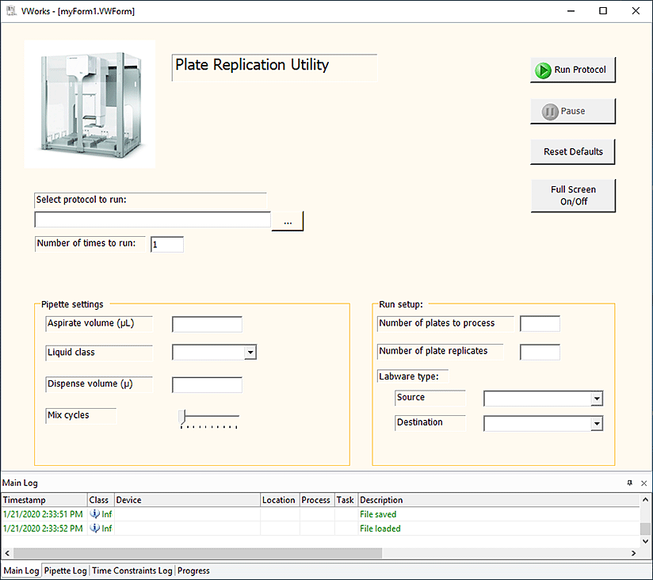Viewport: 653px width, 580px height.
Task: Pin the Main Log panel
Action: click(x=630, y=483)
